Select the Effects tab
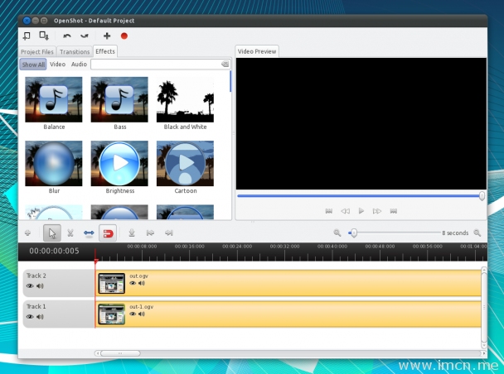 [x=105, y=51]
